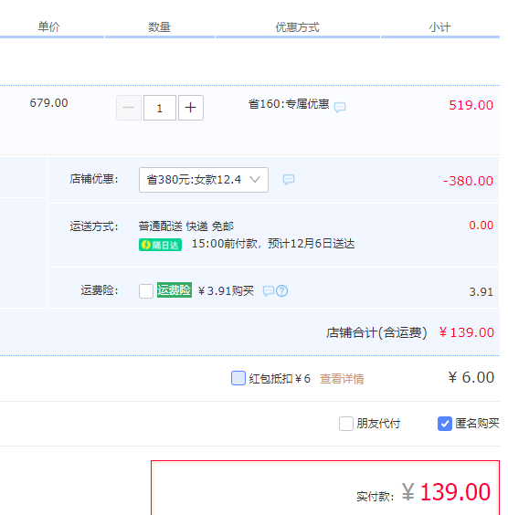This screenshot has height=515, width=508.
Task: Open the question mark help for 运费险
Action: pos(282,290)
